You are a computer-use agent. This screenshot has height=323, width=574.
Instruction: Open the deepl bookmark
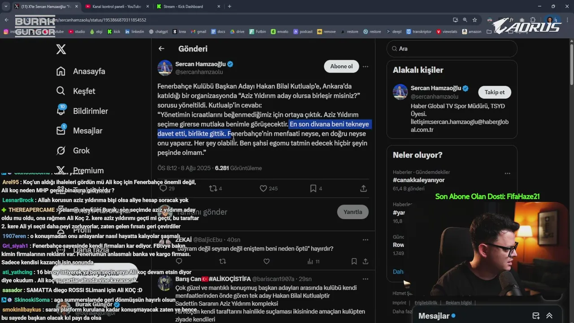[394, 31]
